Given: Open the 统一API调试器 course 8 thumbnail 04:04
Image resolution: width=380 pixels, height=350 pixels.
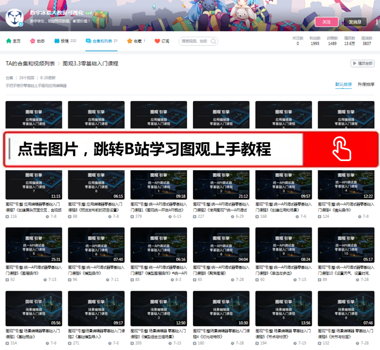Looking at the screenshot, I should [x=221, y=245].
